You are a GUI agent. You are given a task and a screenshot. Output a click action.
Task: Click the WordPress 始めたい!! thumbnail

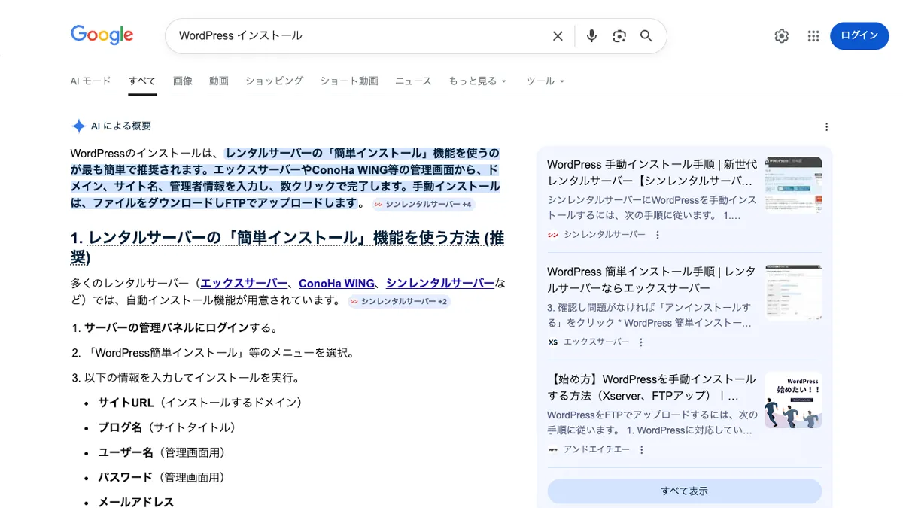point(793,400)
